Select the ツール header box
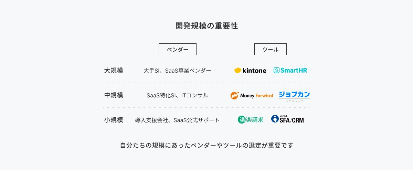Image resolution: width=413 pixels, height=170 pixels. [271, 49]
